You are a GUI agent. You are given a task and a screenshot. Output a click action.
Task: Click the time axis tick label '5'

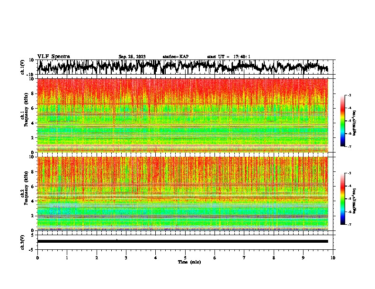pyautogui.click(x=185, y=258)
